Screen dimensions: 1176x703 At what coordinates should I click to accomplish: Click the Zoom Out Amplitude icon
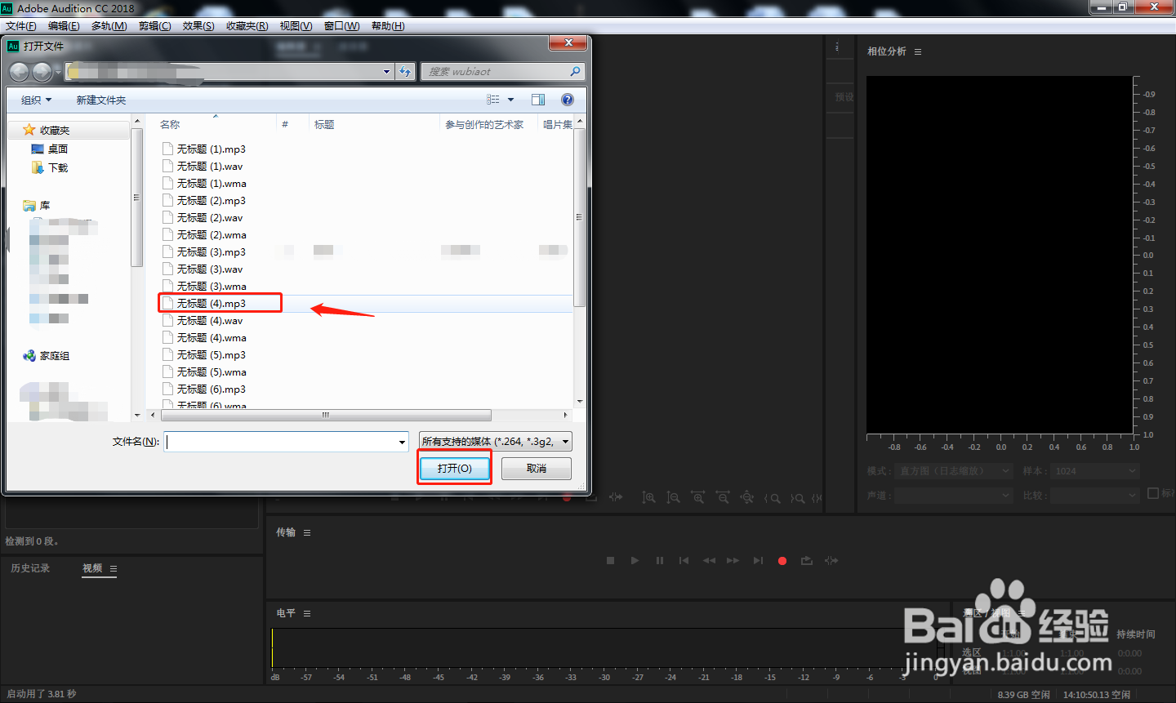673,497
